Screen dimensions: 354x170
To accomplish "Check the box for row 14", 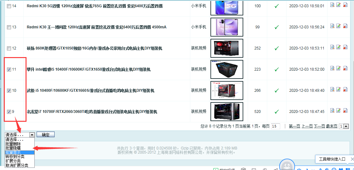I will (x=9, y=6).
